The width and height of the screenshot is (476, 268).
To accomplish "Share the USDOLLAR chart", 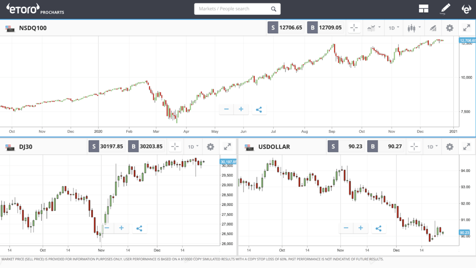I will pyautogui.click(x=378, y=228).
